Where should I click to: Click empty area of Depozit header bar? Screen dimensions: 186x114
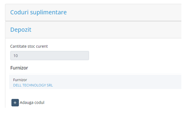[109, 30]
